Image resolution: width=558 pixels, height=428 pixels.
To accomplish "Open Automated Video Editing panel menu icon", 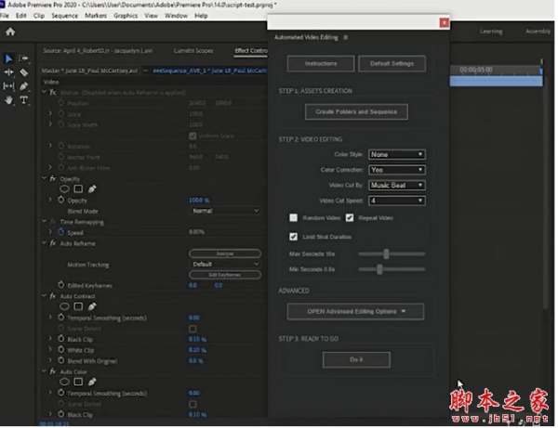I will [x=346, y=37].
